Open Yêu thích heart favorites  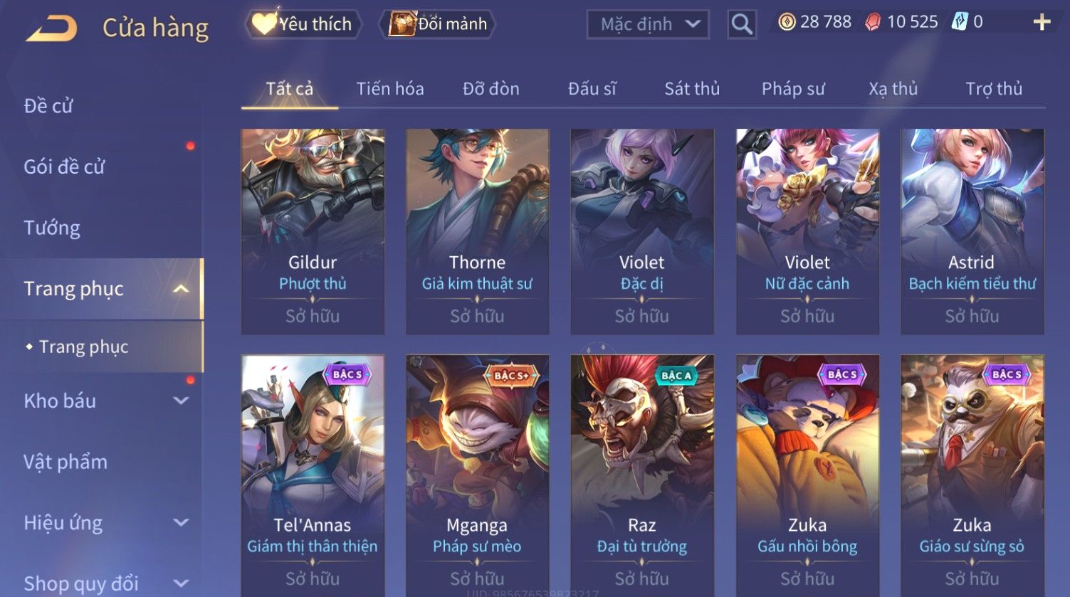303,24
